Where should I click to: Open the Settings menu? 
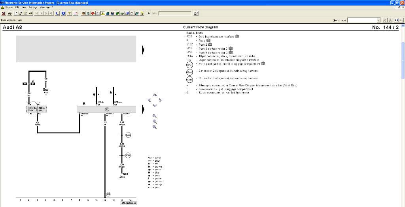pyautogui.click(x=33, y=7)
